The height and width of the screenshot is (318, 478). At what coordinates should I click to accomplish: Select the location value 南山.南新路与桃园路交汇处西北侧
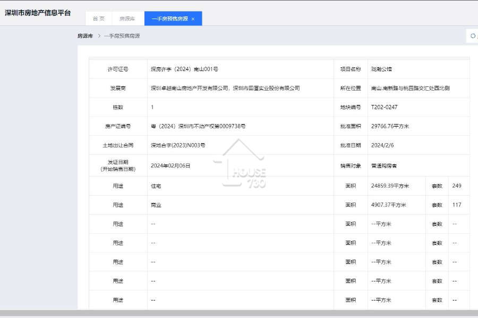click(x=411, y=89)
